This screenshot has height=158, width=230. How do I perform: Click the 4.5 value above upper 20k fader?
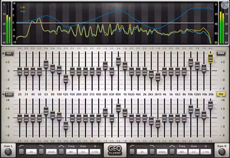tap(210, 48)
